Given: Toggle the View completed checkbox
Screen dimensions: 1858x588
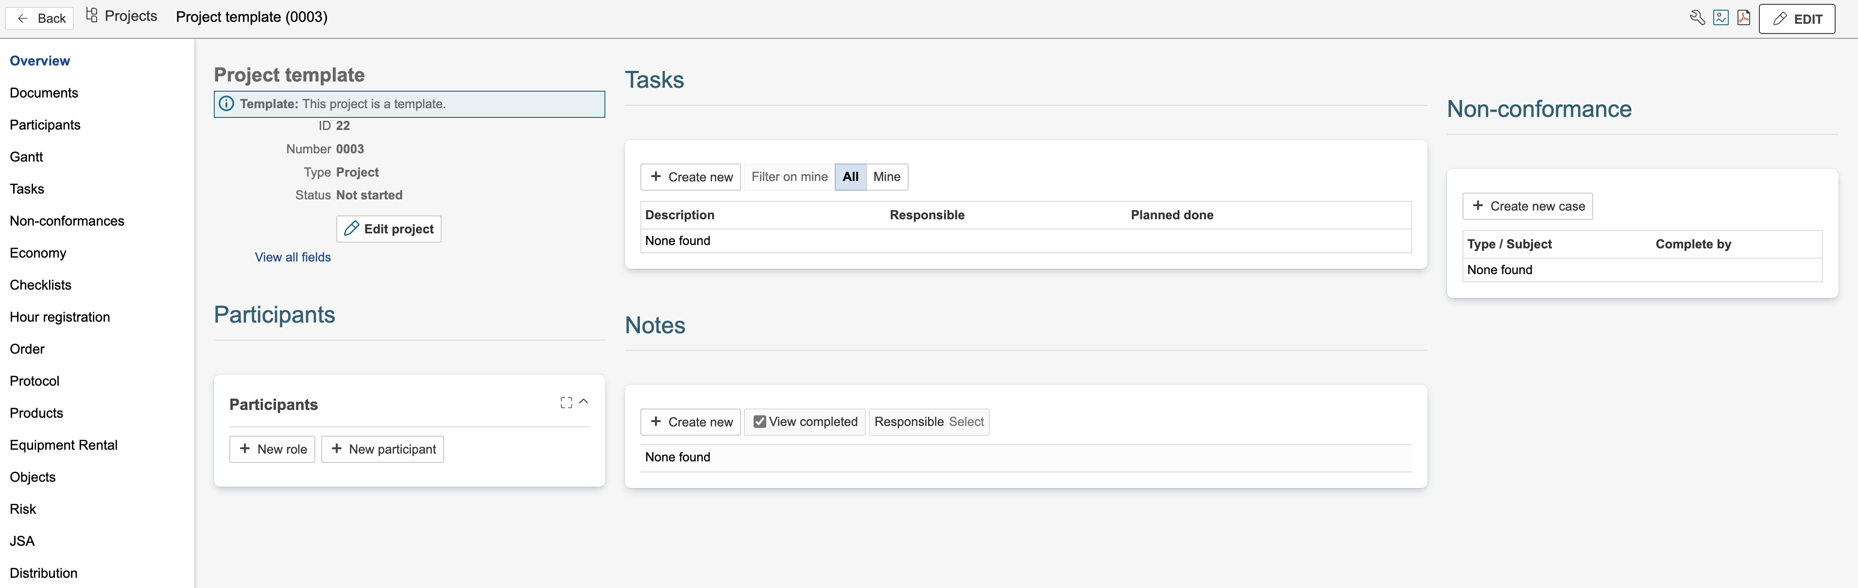Looking at the screenshot, I should pyautogui.click(x=759, y=422).
